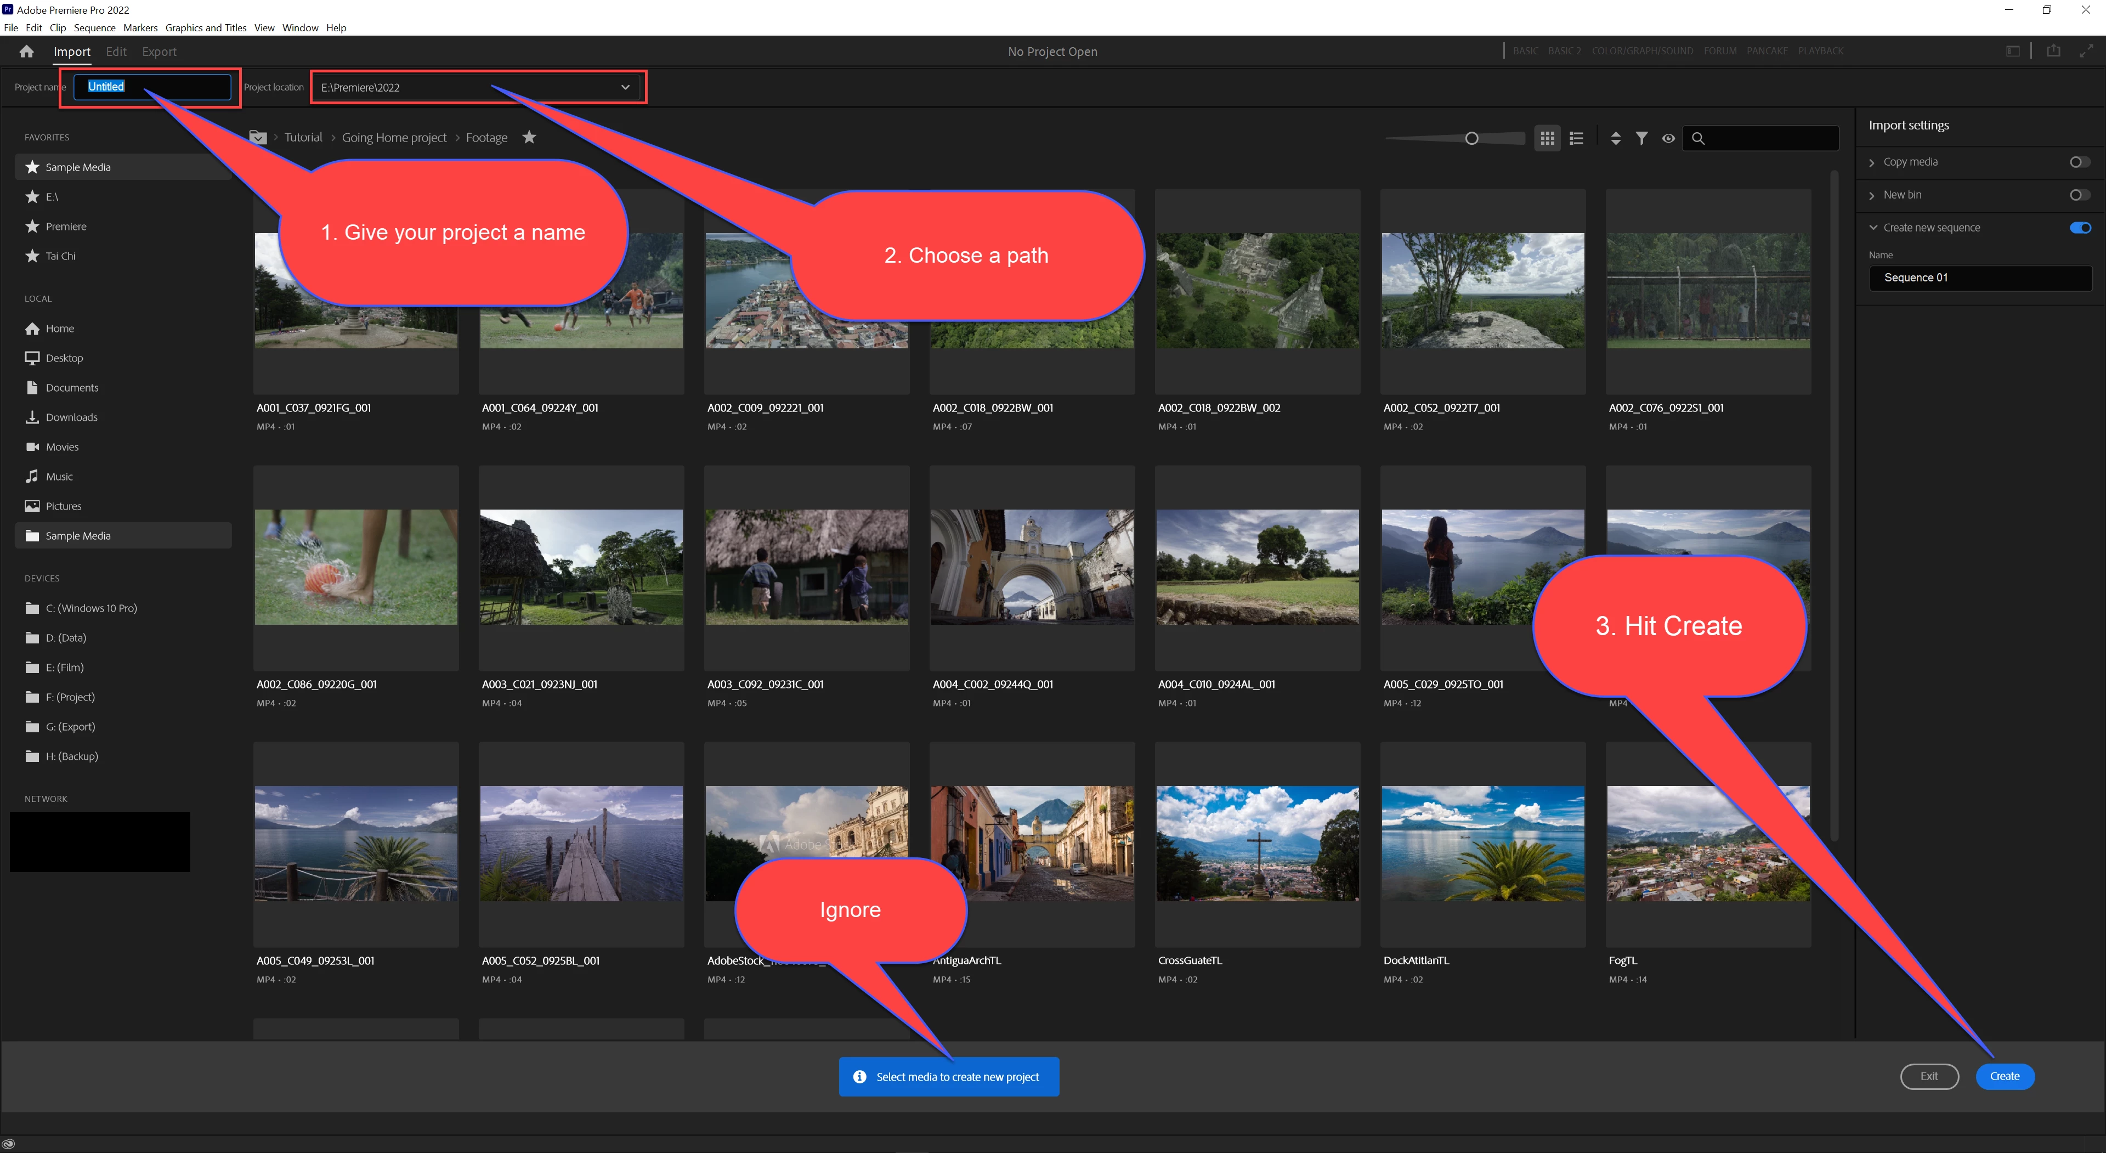Disable Create new sequence toggle
Image resolution: width=2106 pixels, height=1153 pixels.
coord(2081,227)
